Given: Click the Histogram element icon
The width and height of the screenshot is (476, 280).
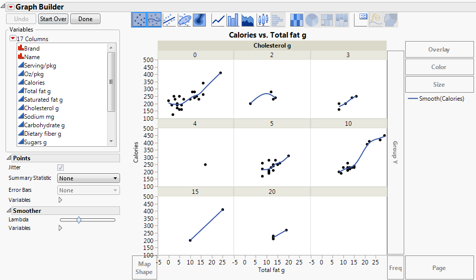Looking at the screenshot, I should 278,20.
